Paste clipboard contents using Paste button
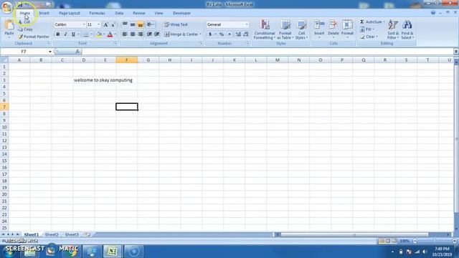The image size is (459, 258). coord(9,29)
